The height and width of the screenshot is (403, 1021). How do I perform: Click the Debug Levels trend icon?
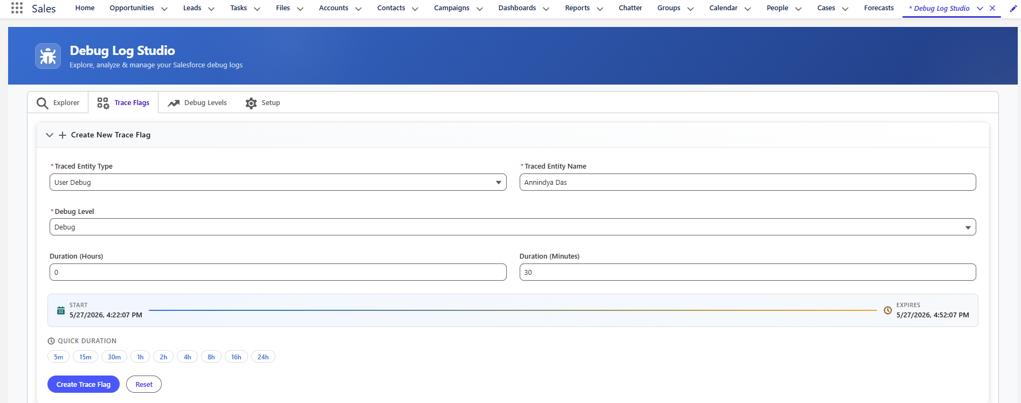click(x=174, y=103)
